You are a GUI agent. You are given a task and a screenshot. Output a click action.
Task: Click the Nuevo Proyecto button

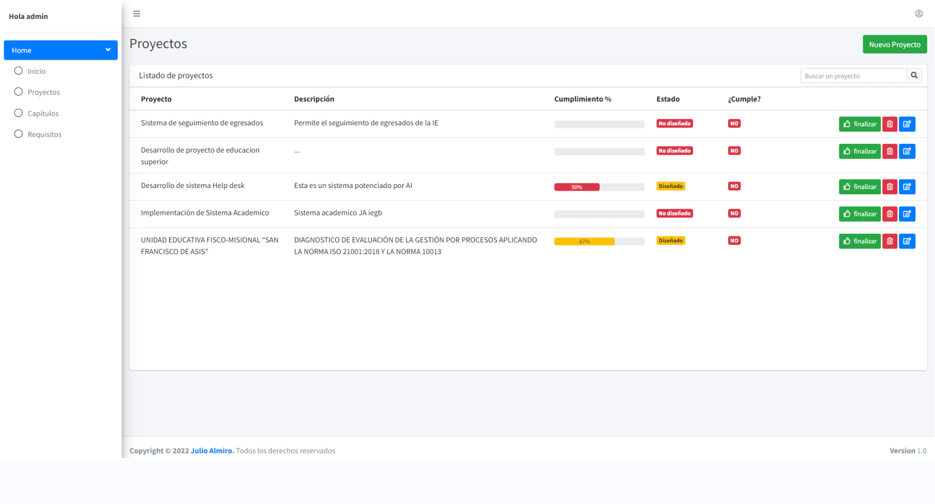[x=894, y=45]
